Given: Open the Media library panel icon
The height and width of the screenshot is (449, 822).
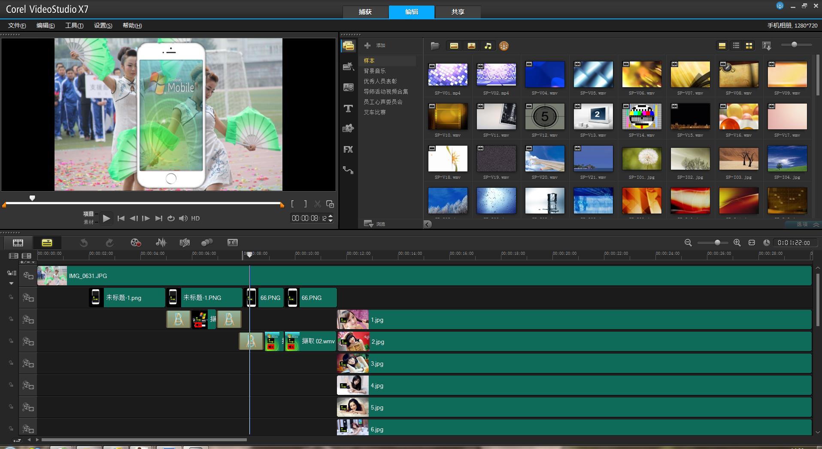Looking at the screenshot, I should [x=348, y=46].
